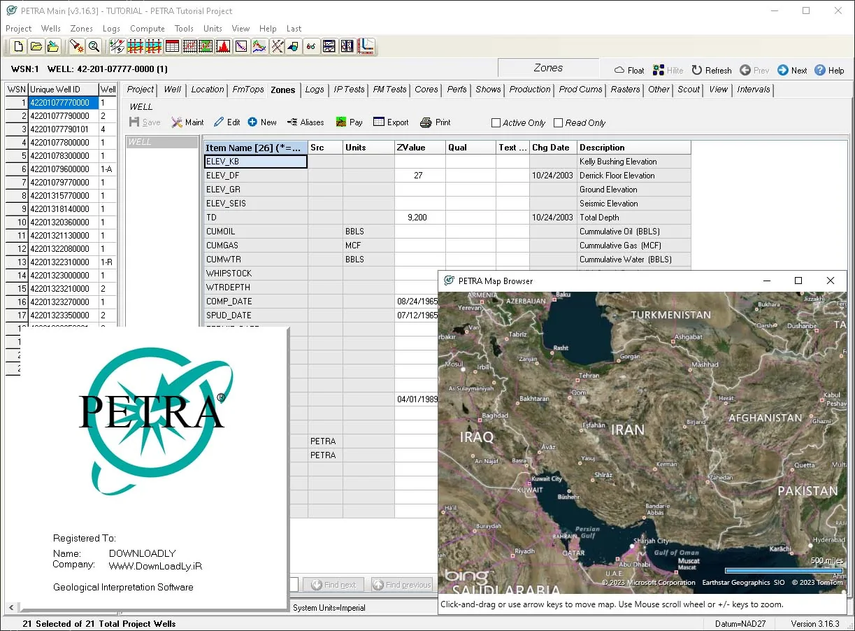Click the flashlight search wells icon
This screenshot has width=855, height=631.
click(x=76, y=47)
